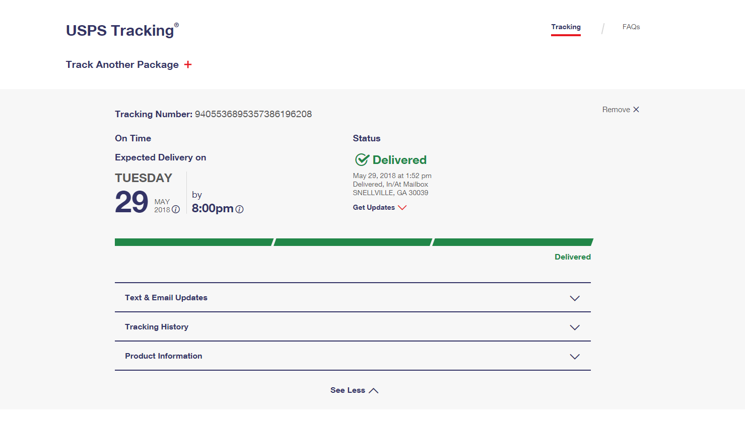The height and width of the screenshot is (425, 745).
Task: Click the USPS Tracking heading
Action: pos(120,31)
